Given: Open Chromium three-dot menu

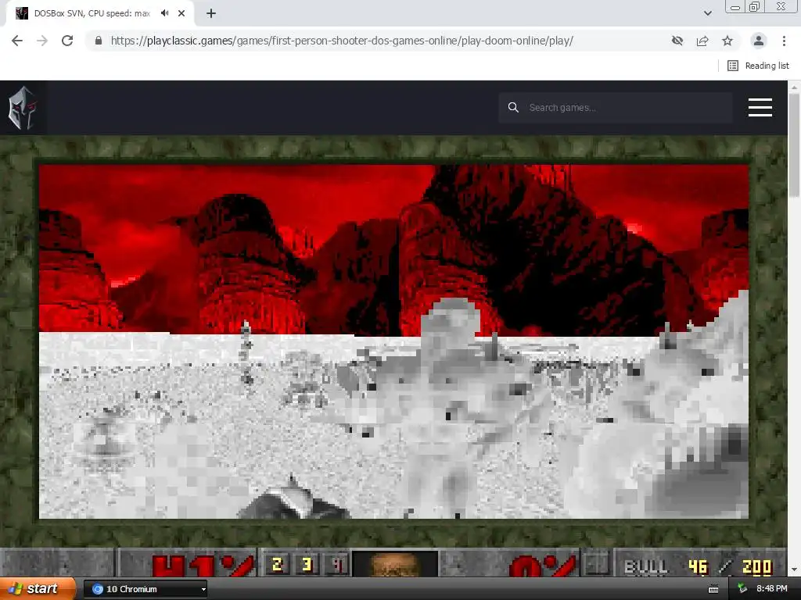Looking at the screenshot, I should tap(784, 41).
